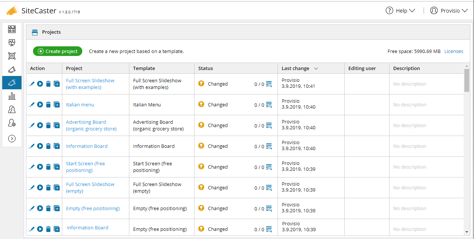Image resolution: width=474 pixels, height=239 pixels.
Task: Click the bar chart statistics sidebar icon
Action: 12,96
